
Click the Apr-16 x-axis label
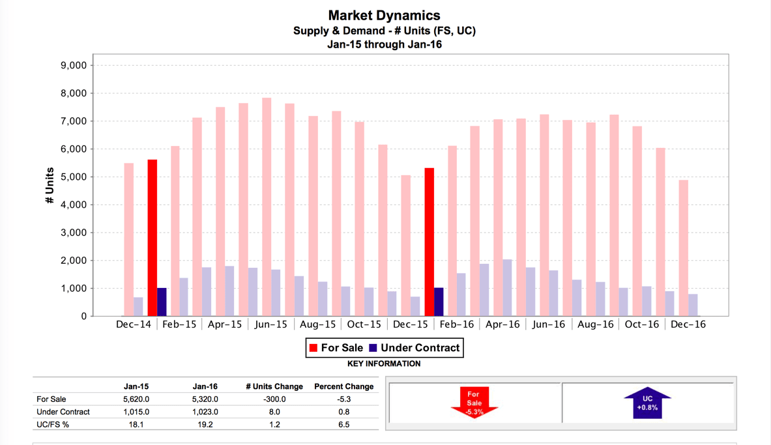click(502, 324)
